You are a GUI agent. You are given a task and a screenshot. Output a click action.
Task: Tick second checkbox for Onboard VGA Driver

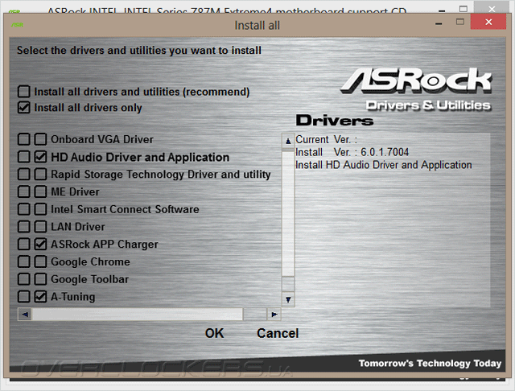[40, 139]
